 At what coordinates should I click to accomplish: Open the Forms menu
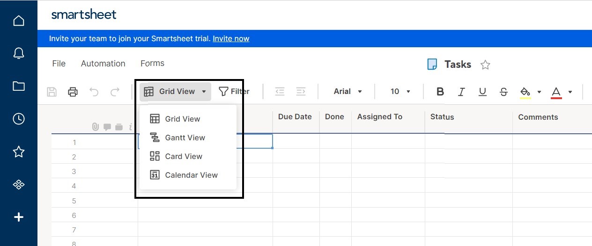click(152, 63)
